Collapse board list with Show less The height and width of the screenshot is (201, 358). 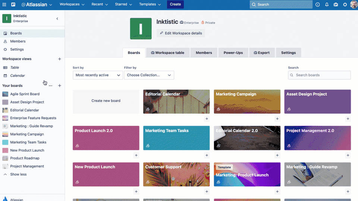18,174
